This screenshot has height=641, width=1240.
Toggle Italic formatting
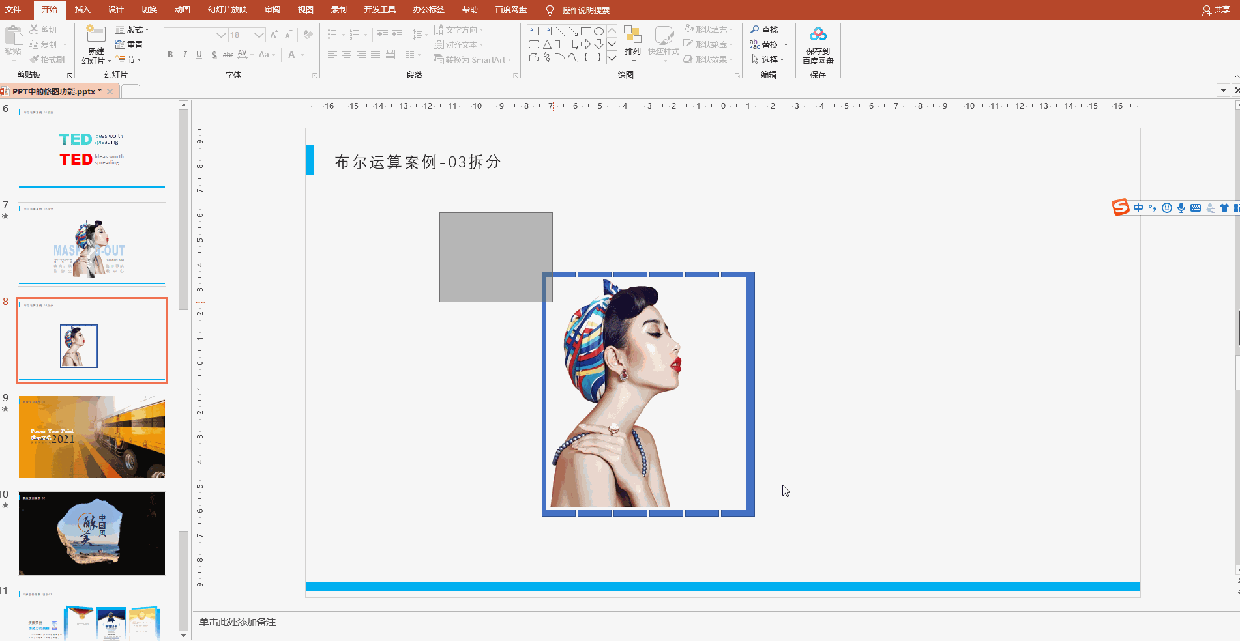[185, 55]
